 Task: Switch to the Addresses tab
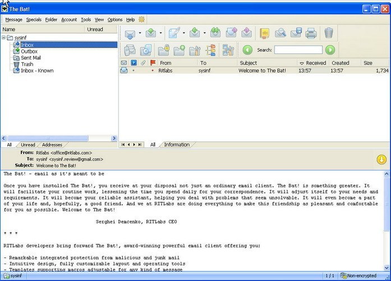coord(52,145)
